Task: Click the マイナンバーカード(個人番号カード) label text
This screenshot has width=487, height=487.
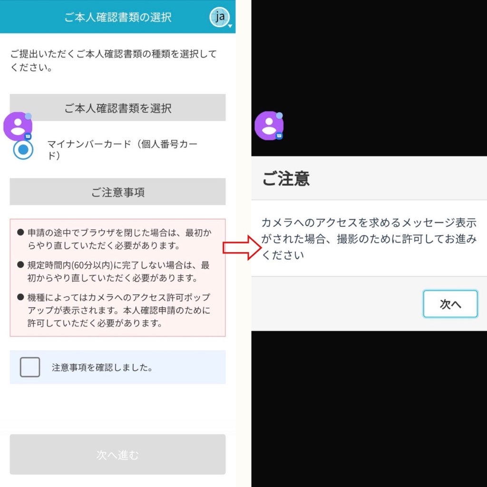Action: pyautogui.click(x=122, y=149)
